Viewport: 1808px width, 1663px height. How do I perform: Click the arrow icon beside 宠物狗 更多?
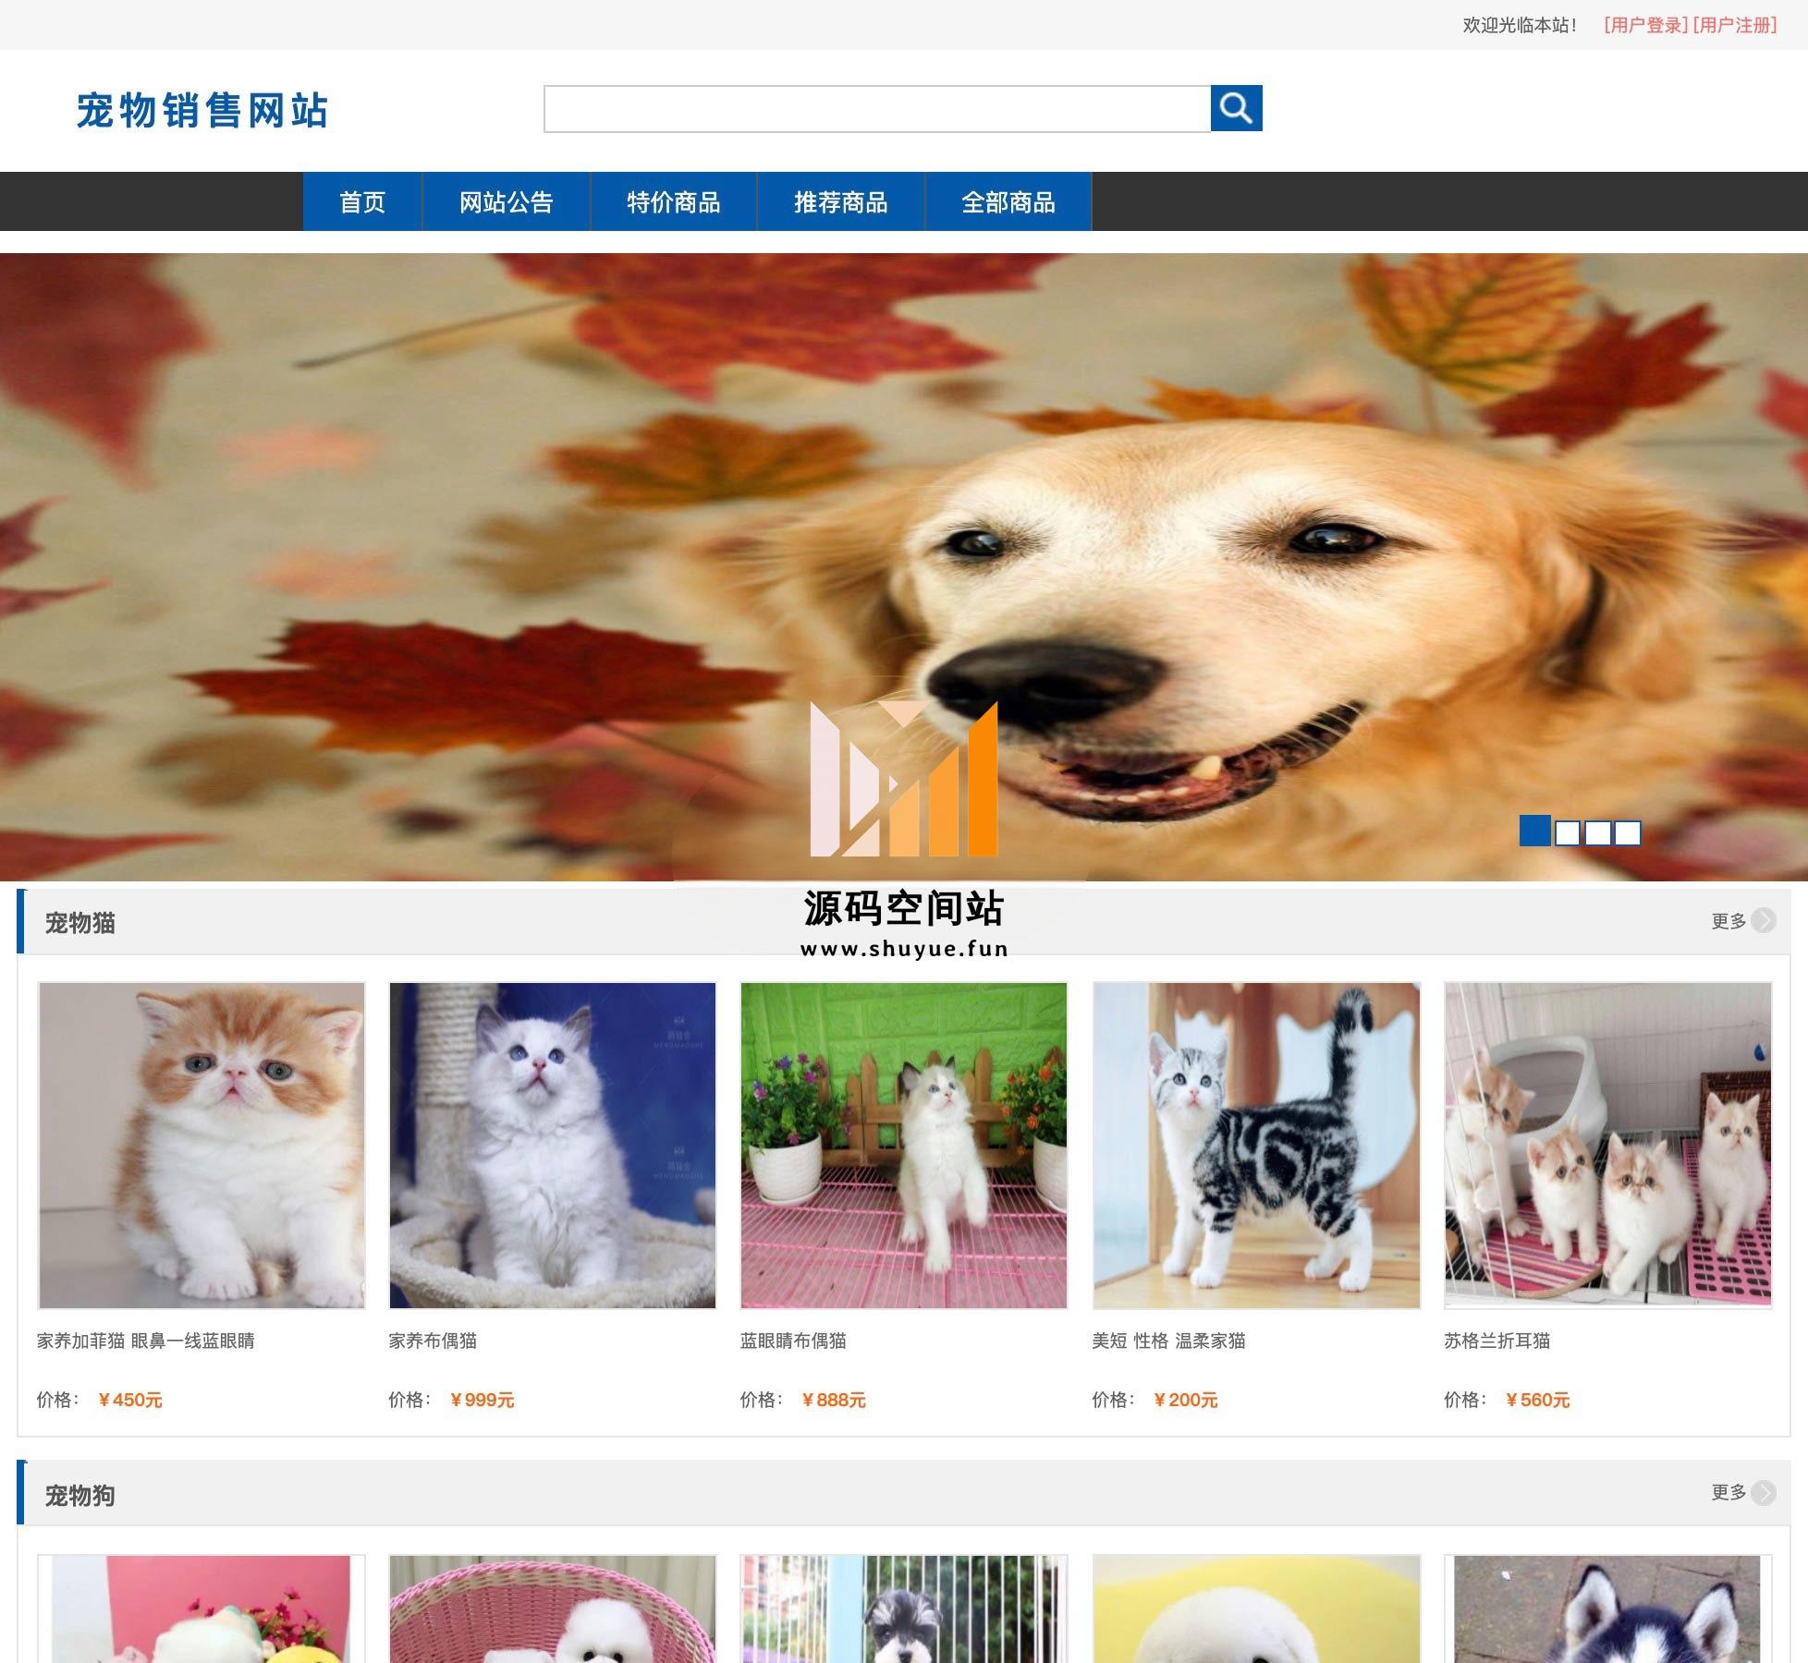tap(1764, 1492)
